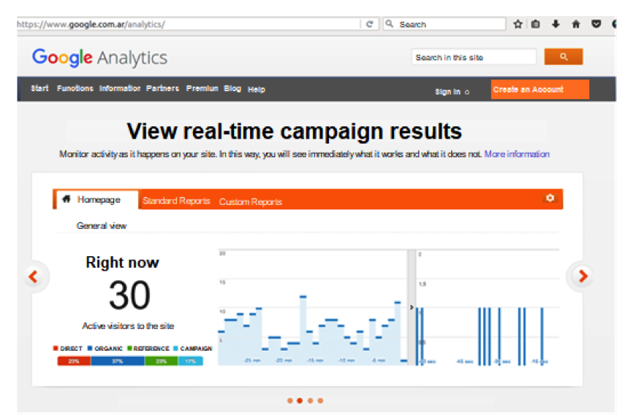Click the Pocket icon in browser toolbar

(x=596, y=24)
